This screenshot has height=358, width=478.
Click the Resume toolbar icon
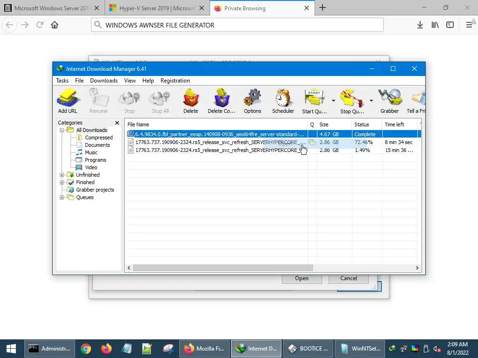tap(98, 101)
